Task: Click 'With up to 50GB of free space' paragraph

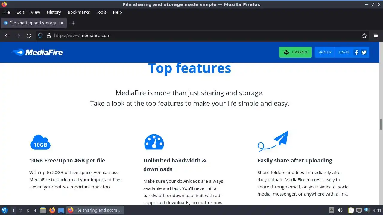Action: pos(75,179)
